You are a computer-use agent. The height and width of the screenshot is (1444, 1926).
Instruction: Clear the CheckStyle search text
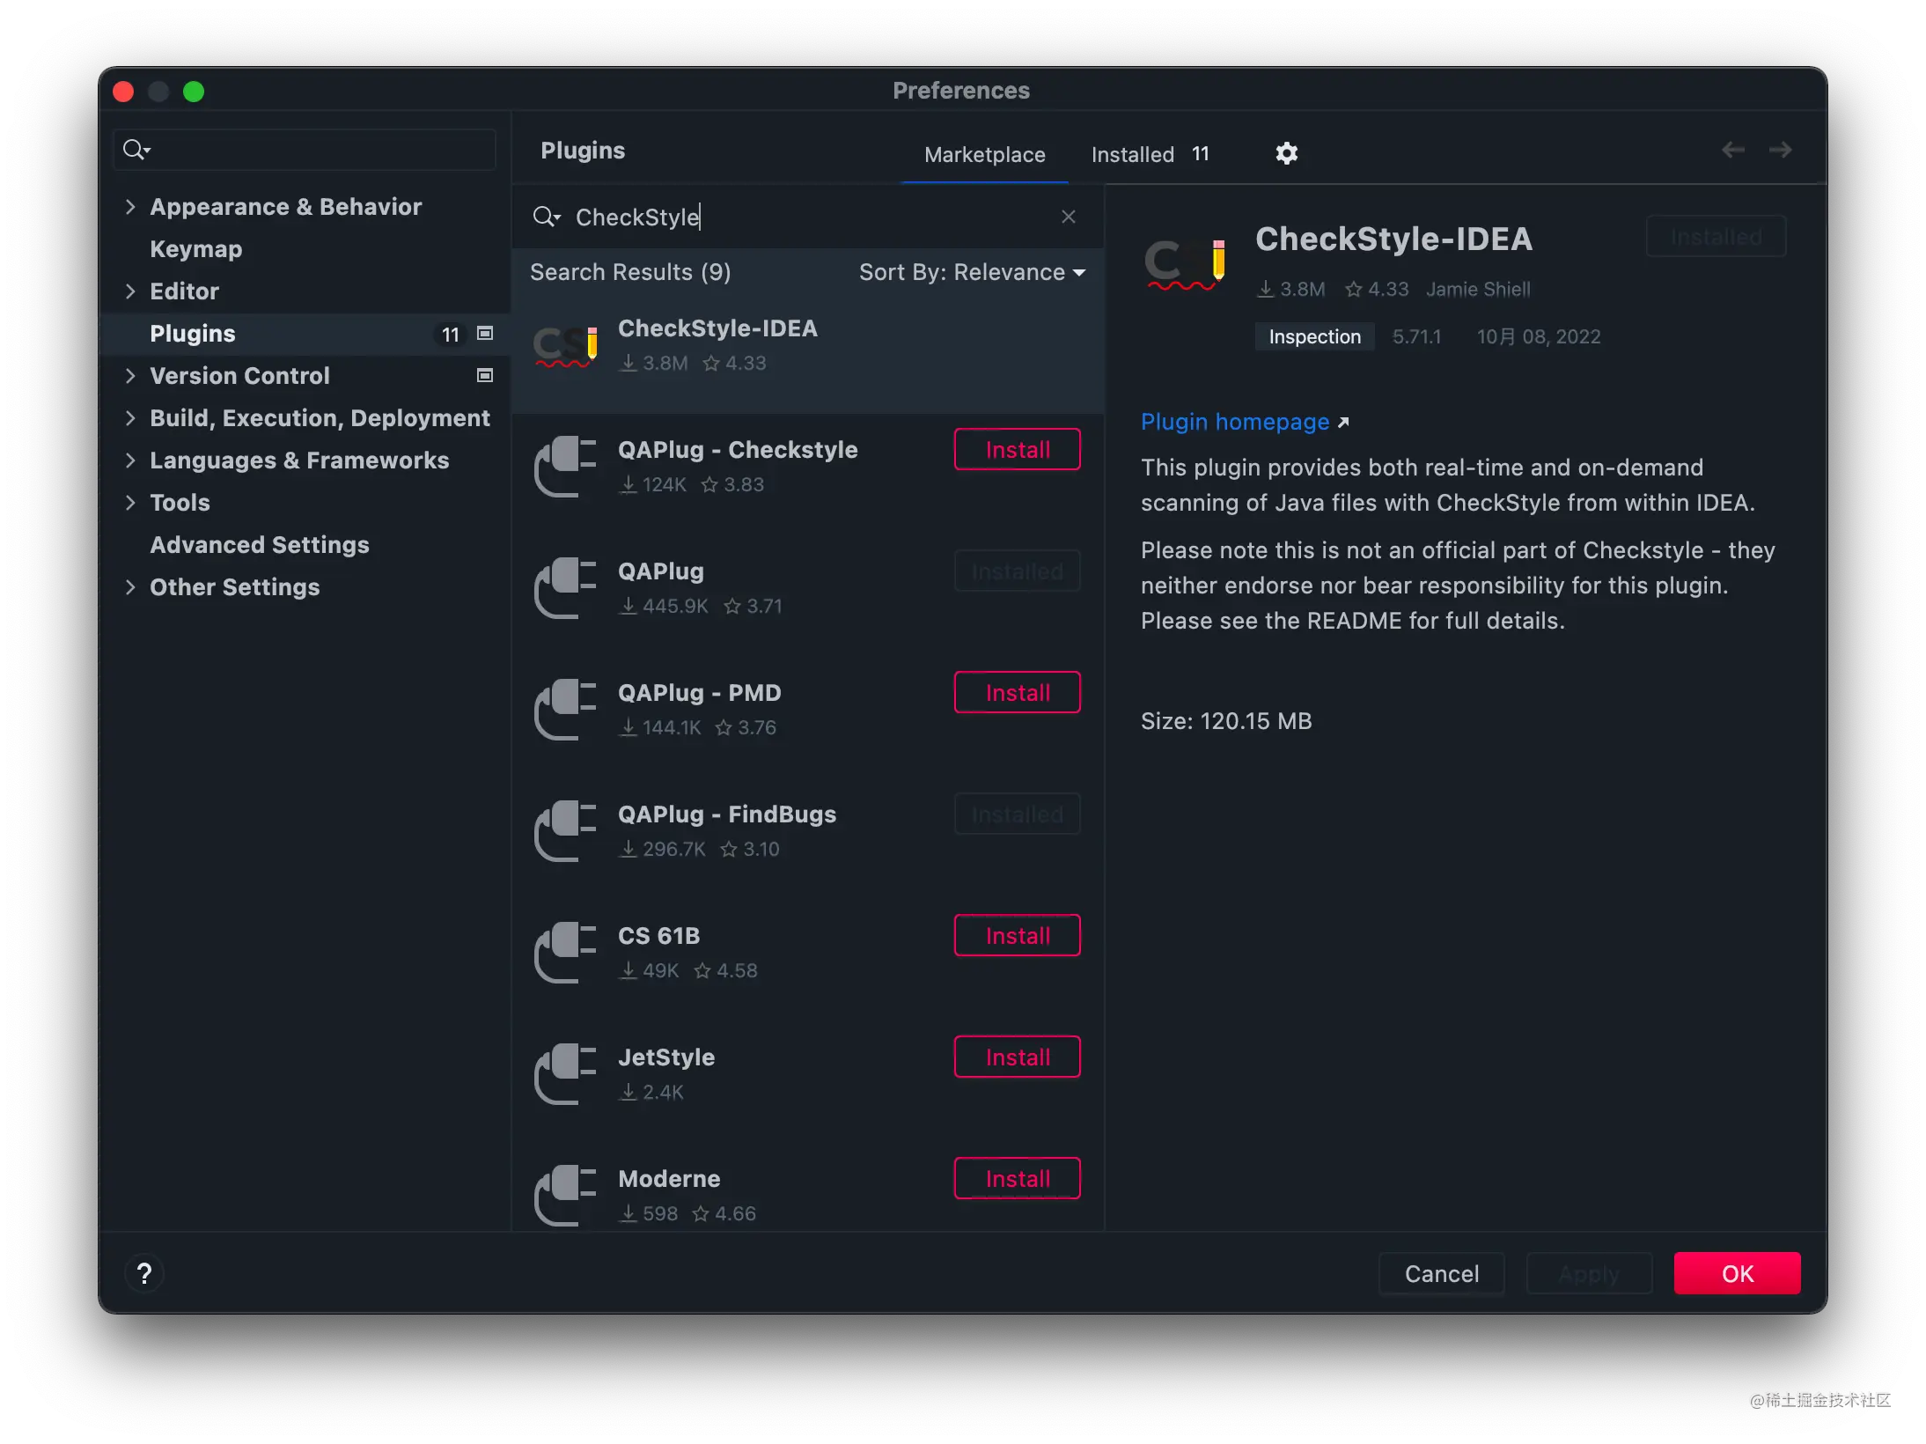point(1068,217)
